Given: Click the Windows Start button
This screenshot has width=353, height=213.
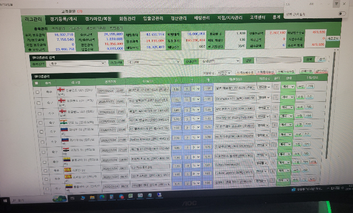Looking at the screenshot, I should click(5, 200).
